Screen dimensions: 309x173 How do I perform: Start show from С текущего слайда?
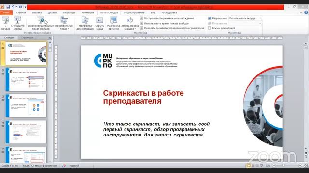[17, 23]
